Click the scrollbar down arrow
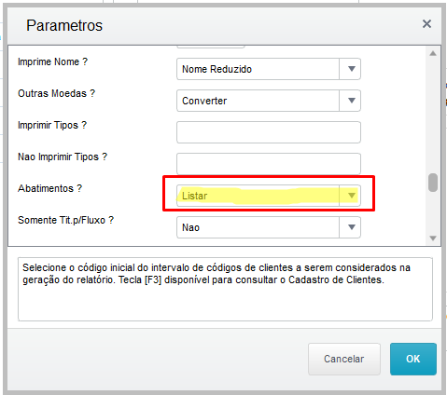 click(433, 238)
